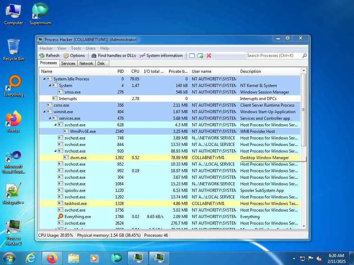The image size is (354, 265).
Task: Switch to the Network tab
Action: click(86, 63)
